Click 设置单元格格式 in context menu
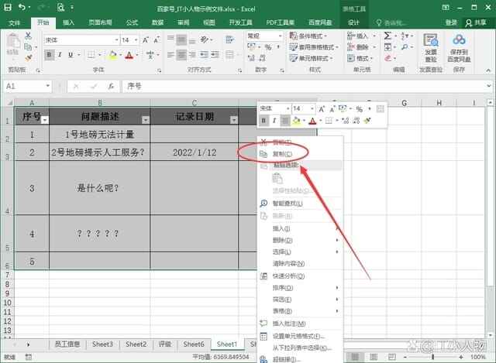Screen dimensions: 496x363 pyautogui.click(x=298, y=336)
